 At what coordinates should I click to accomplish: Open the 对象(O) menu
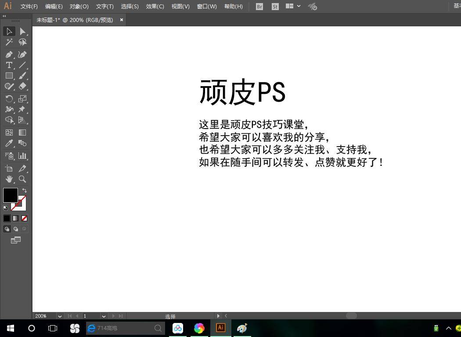tap(79, 7)
